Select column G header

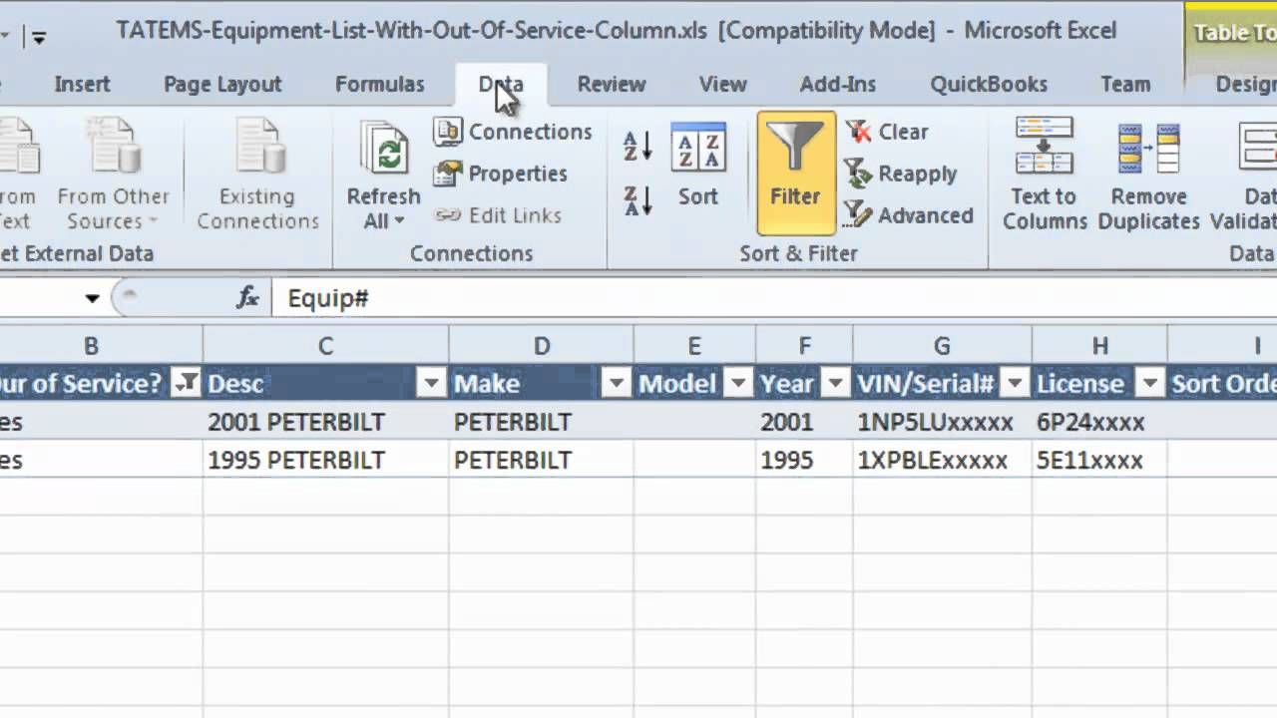click(x=942, y=346)
